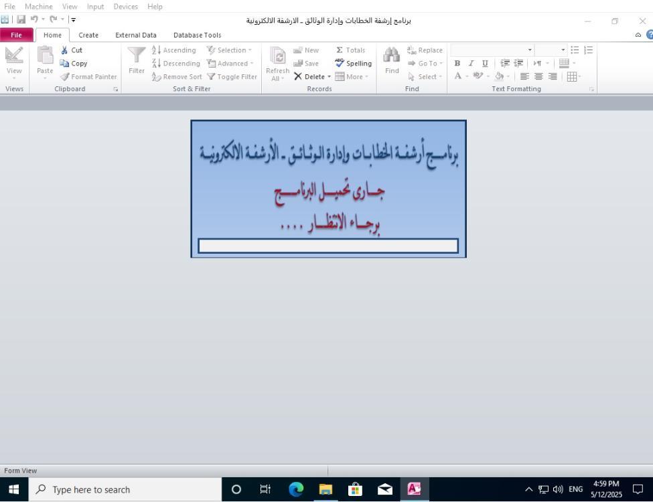The height and width of the screenshot is (502, 653).
Task: Click the bullets list icon
Action: [x=575, y=50]
